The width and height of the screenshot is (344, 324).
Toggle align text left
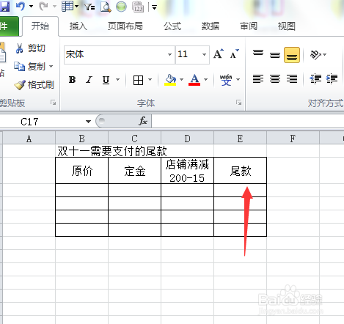[258, 79]
